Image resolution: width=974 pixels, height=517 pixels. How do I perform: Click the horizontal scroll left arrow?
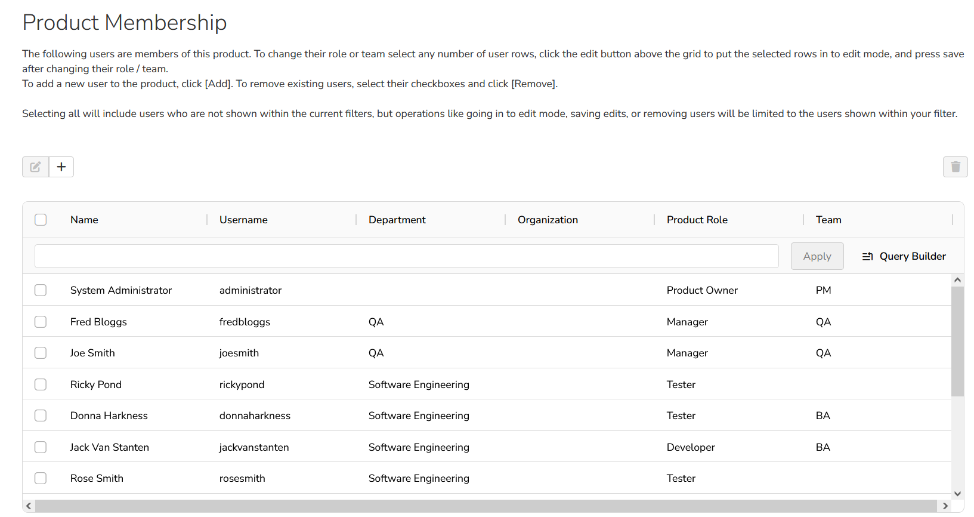click(x=29, y=506)
